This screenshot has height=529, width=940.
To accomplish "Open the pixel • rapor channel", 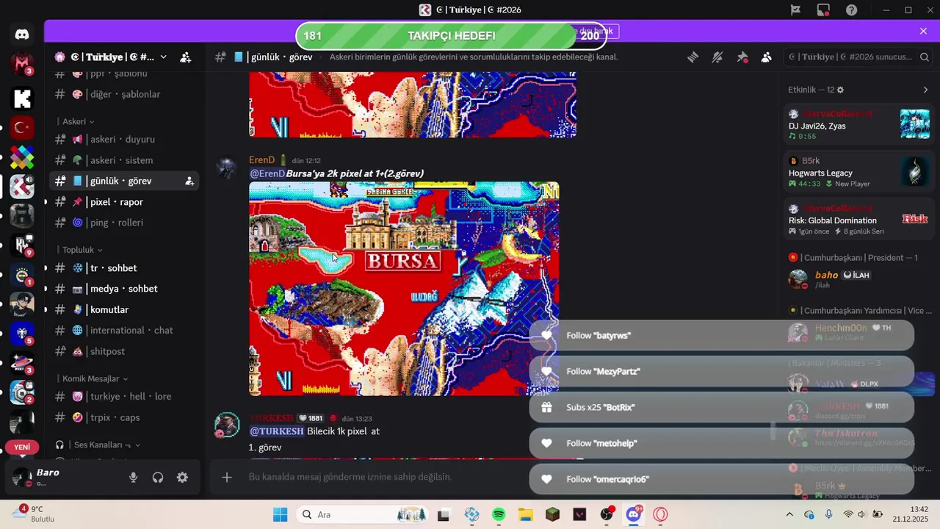I will pyautogui.click(x=123, y=201).
